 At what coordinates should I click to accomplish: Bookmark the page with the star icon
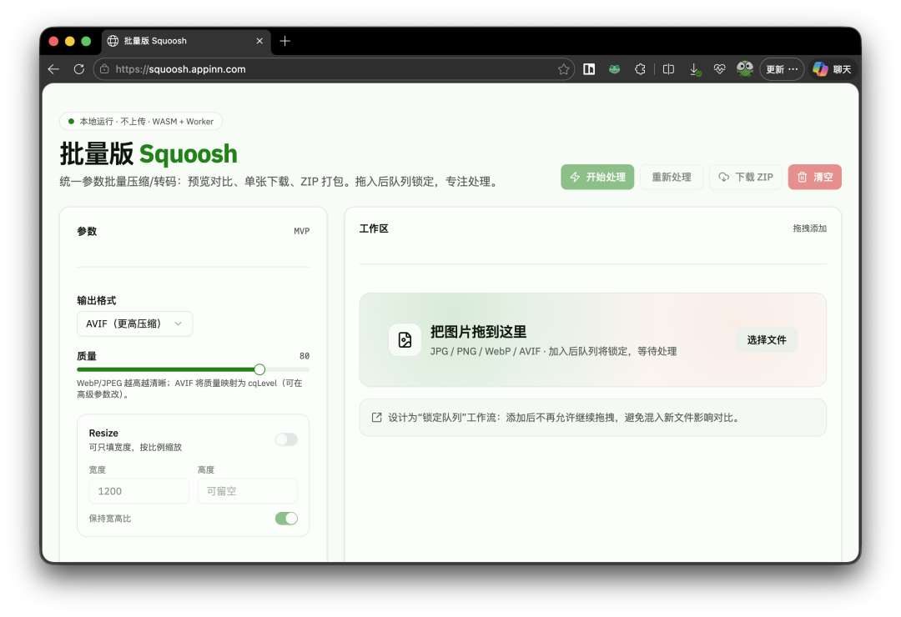pos(563,69)
